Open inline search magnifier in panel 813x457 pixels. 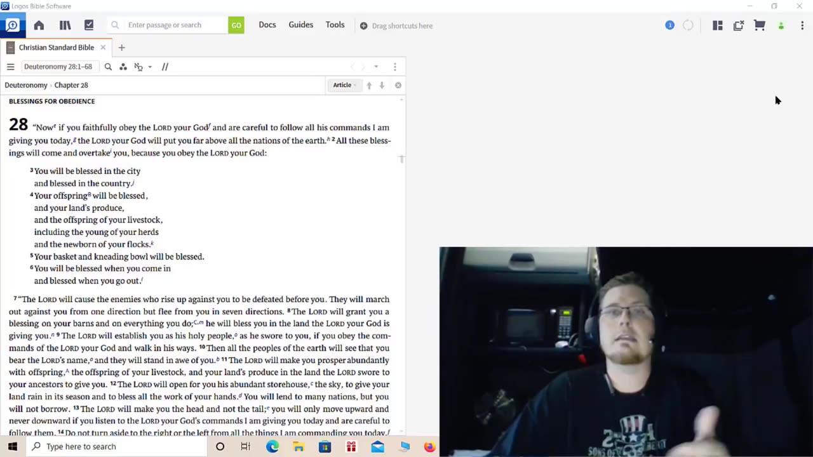108,67
